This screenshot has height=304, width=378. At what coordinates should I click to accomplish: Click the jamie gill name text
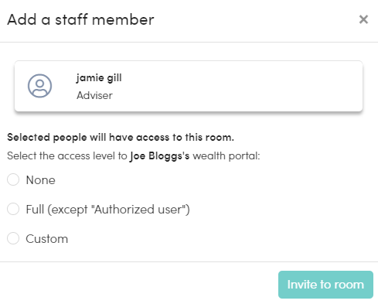[x=99, y=78]
